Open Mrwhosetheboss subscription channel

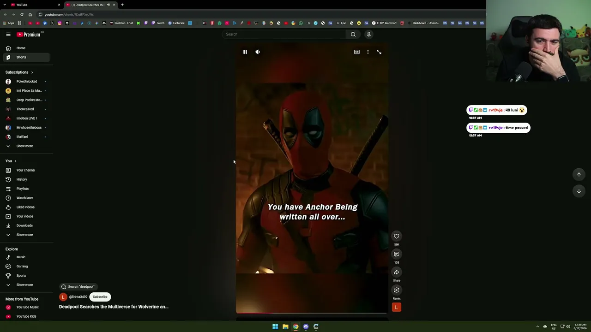tap(26, 128)
